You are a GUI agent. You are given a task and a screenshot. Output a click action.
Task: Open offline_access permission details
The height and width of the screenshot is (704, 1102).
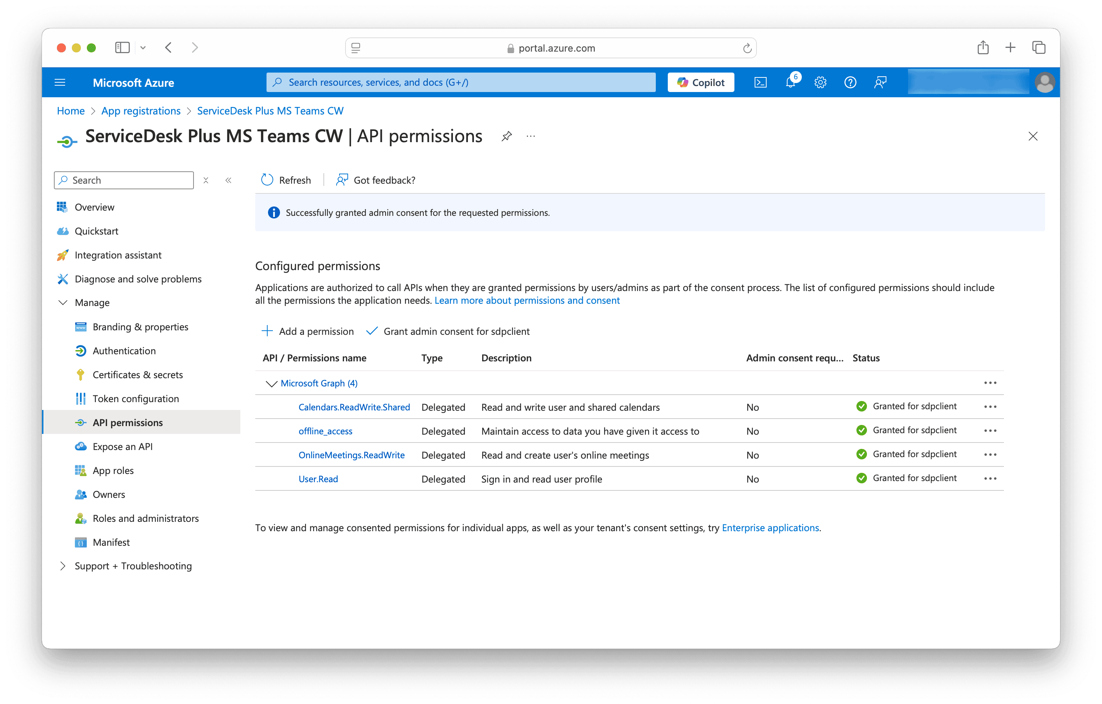tap(325, 431)
